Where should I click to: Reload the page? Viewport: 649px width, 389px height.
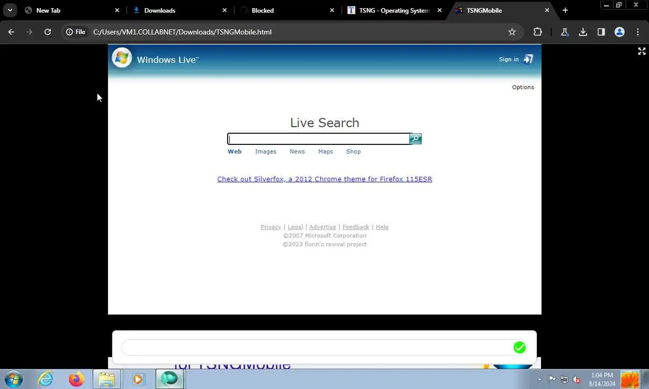click(x=48, y=32)
